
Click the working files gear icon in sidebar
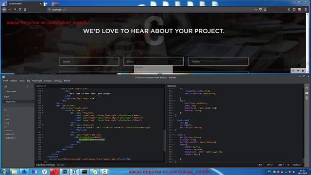point(27,87)
